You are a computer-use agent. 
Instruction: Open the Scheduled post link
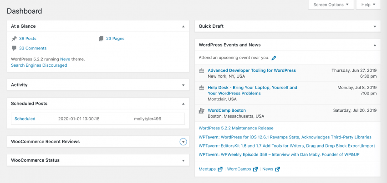(x=25, y=119)
